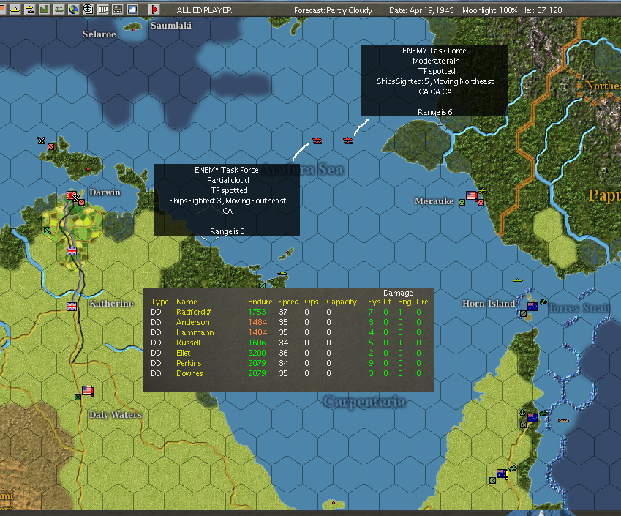Viewport: 621px width, 516px height.
Task: Click the Forecast: Partly Cloudy status text
Action: (x=333, y=10)
